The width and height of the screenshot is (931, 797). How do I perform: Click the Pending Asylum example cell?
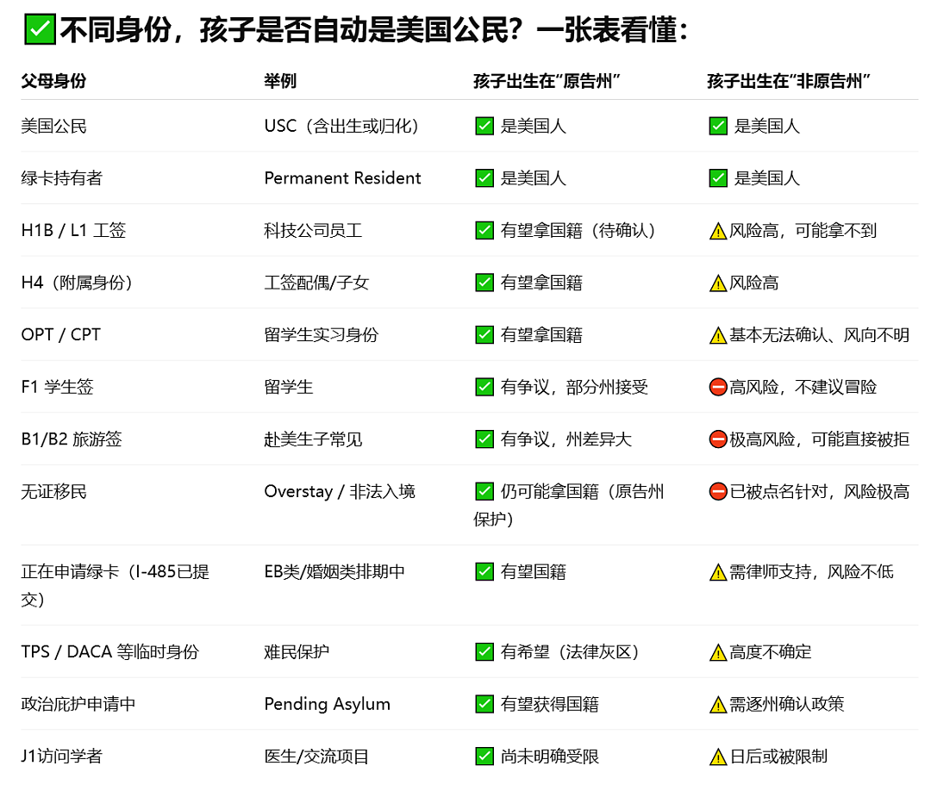[x=328, y=704]
